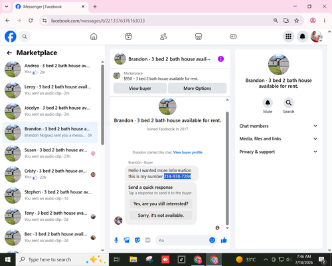The height and width of the screenshot is (266, 332).
Task: Open the Facebook menu grid icon
Action: point(288,37)
